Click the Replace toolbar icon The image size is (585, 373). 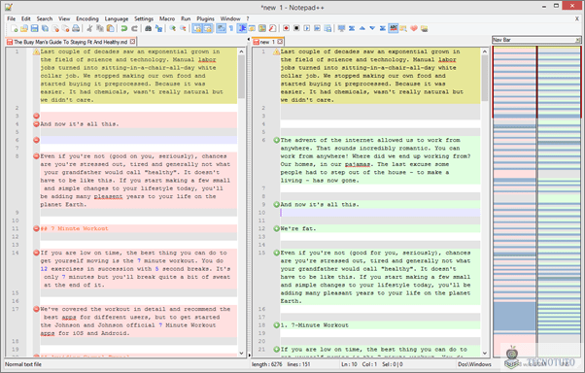coord(158,28)
